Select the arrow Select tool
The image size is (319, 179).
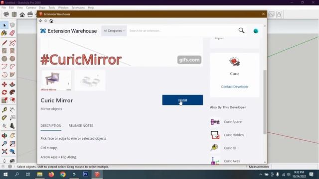tap(4, 25)
